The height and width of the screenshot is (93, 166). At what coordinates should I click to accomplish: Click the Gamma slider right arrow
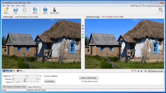pos(37,82)
